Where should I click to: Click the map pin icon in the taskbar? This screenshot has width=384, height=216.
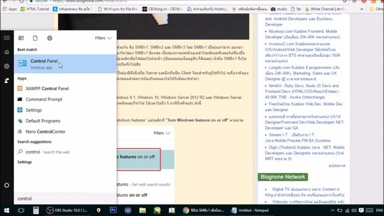[98, 211]
